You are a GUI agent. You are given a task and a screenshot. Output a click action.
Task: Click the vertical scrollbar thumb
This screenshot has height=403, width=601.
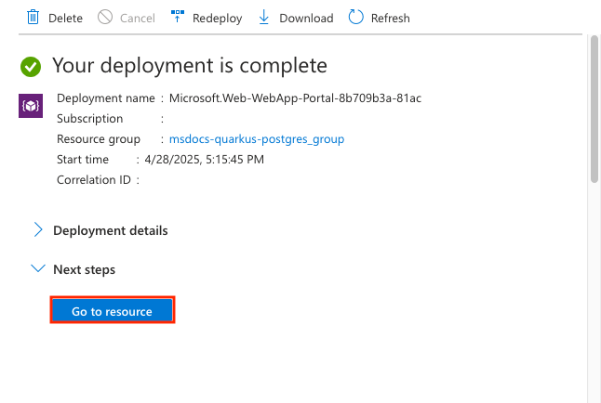[594, 109]
